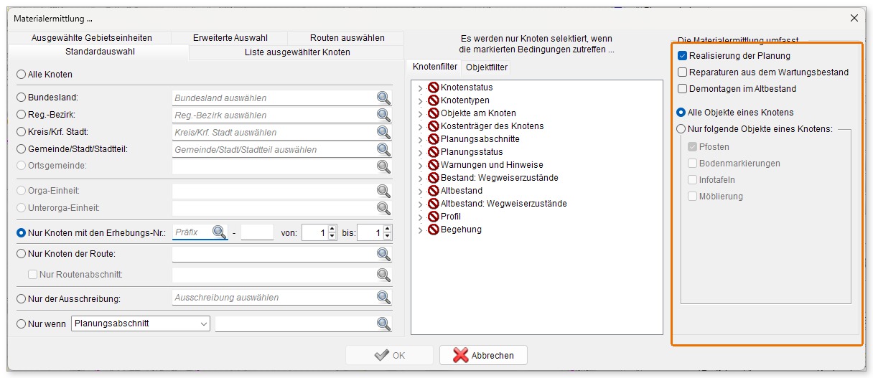The image size is (873, 378).
Task: Open the Routen auswählen tab
Action: point(347,38)
